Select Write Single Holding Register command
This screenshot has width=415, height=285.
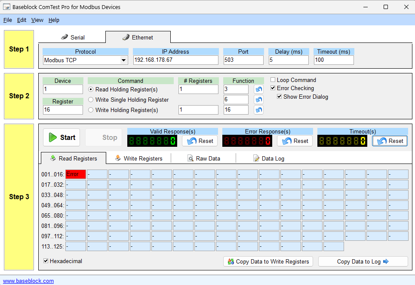coord(91,100)
